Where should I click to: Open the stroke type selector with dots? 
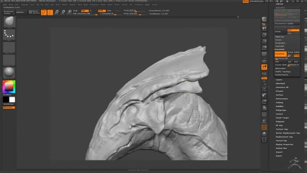pyautogui.click(x=9, y=35)
